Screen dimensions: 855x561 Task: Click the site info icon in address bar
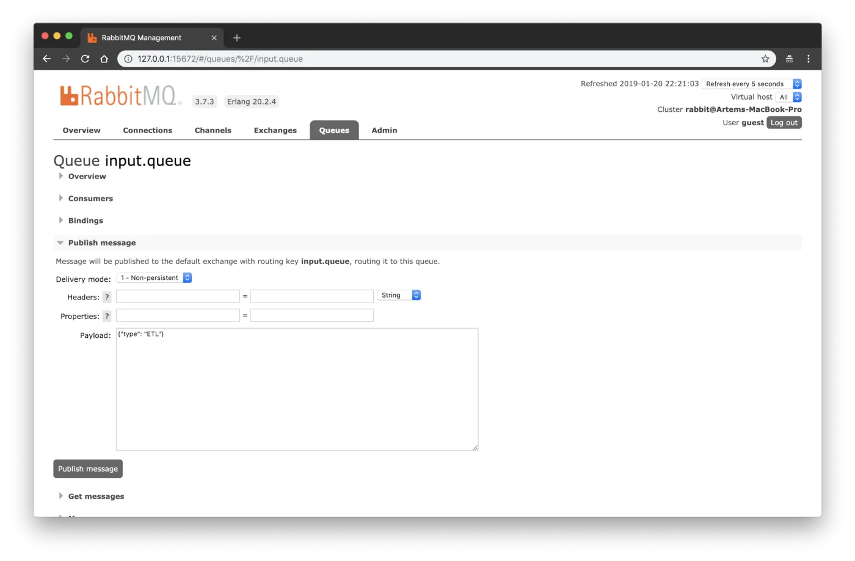128,59
